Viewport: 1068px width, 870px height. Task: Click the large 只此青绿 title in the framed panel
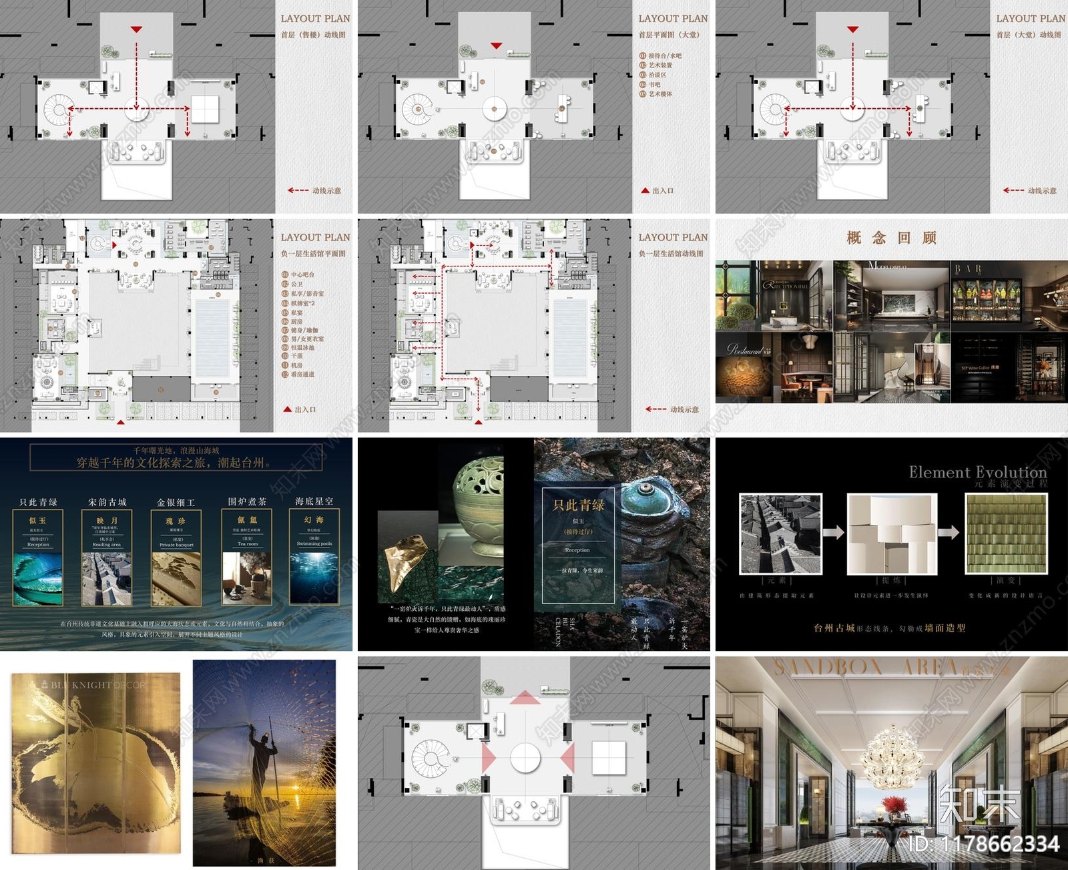[578, 505]
